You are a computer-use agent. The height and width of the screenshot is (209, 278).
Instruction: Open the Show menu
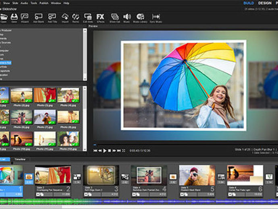pos(6,3)
